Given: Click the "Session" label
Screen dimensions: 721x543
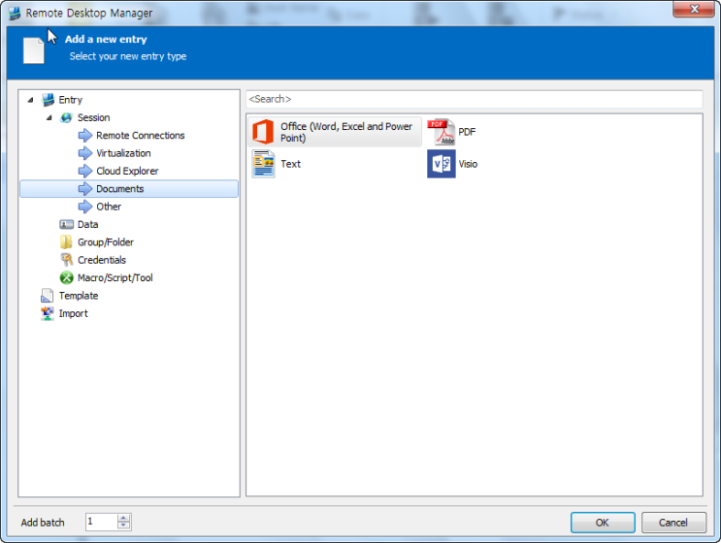Looking at the screenshot, I should (x=94, y=117).
